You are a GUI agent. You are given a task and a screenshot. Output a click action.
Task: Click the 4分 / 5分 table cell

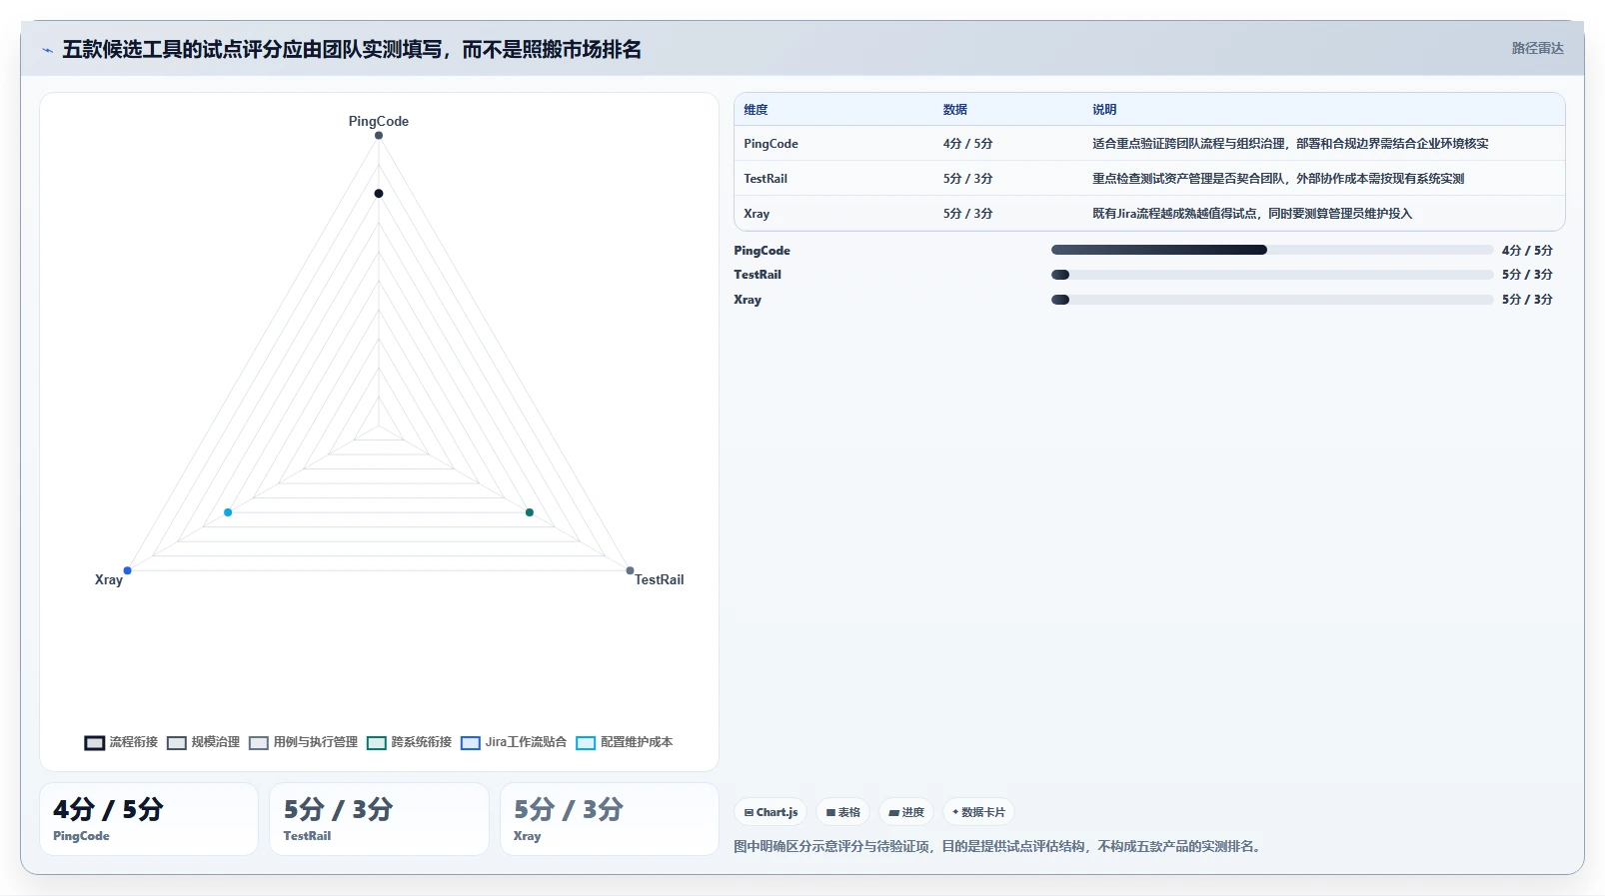pyautogui.click(x=967, y=144)
